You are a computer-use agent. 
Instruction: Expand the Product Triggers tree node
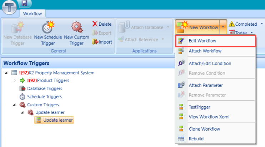tap(15, 81)
